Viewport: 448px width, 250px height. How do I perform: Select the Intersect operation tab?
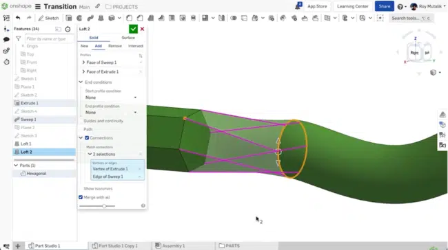pos(136,46)
